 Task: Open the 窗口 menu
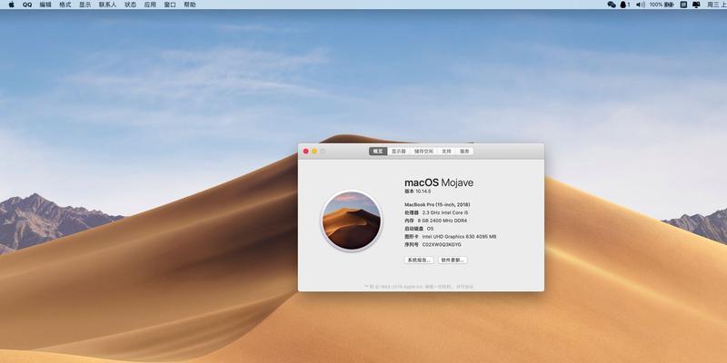pos(170,5)
